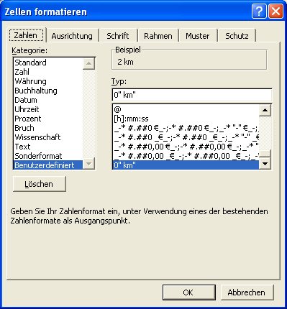Switch to the Ausrichtung tab
The image size is (287, 309).
(72, 36)
